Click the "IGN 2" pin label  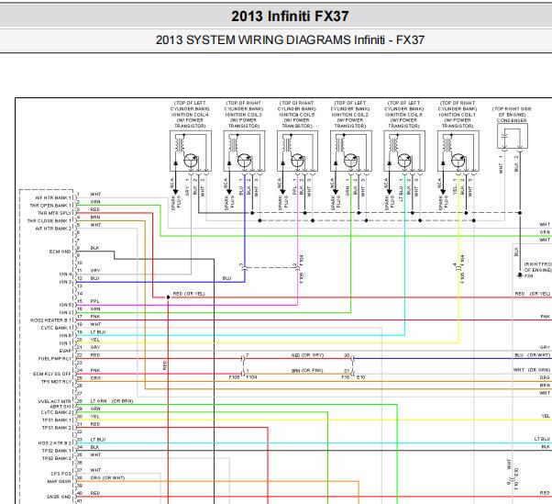coord(65,313)
